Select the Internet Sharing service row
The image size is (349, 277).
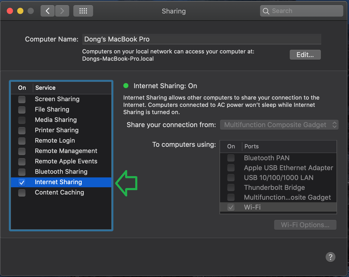(61, 182)
